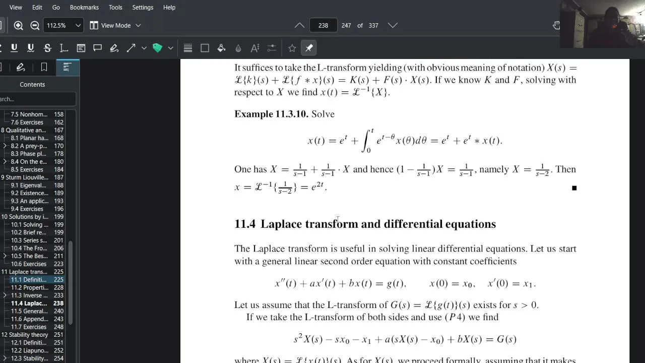Viewport: 645px width, 363px height.
Task: Click the contents panel vertical scrollbar
Action: (71, 282)
